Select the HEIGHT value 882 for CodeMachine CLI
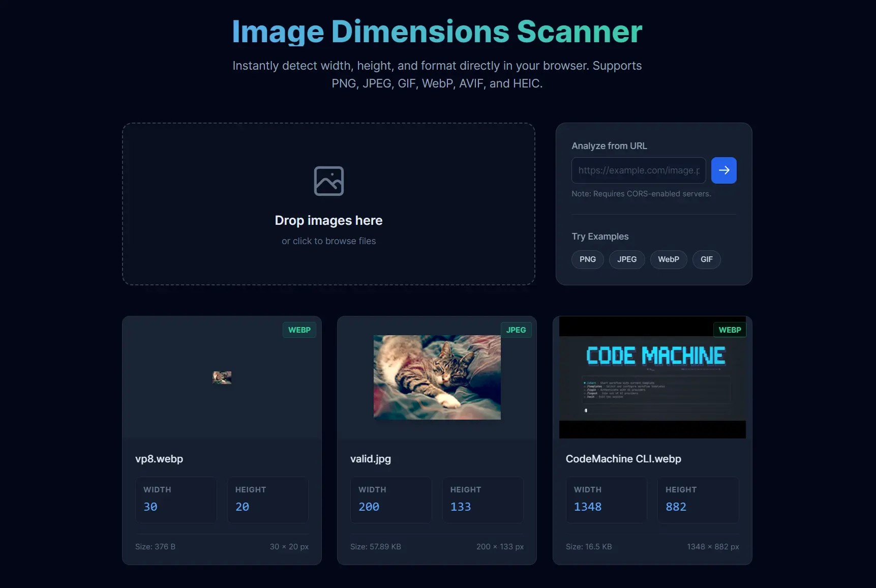This screenshot has width=876, height=588. coord(677,507)
